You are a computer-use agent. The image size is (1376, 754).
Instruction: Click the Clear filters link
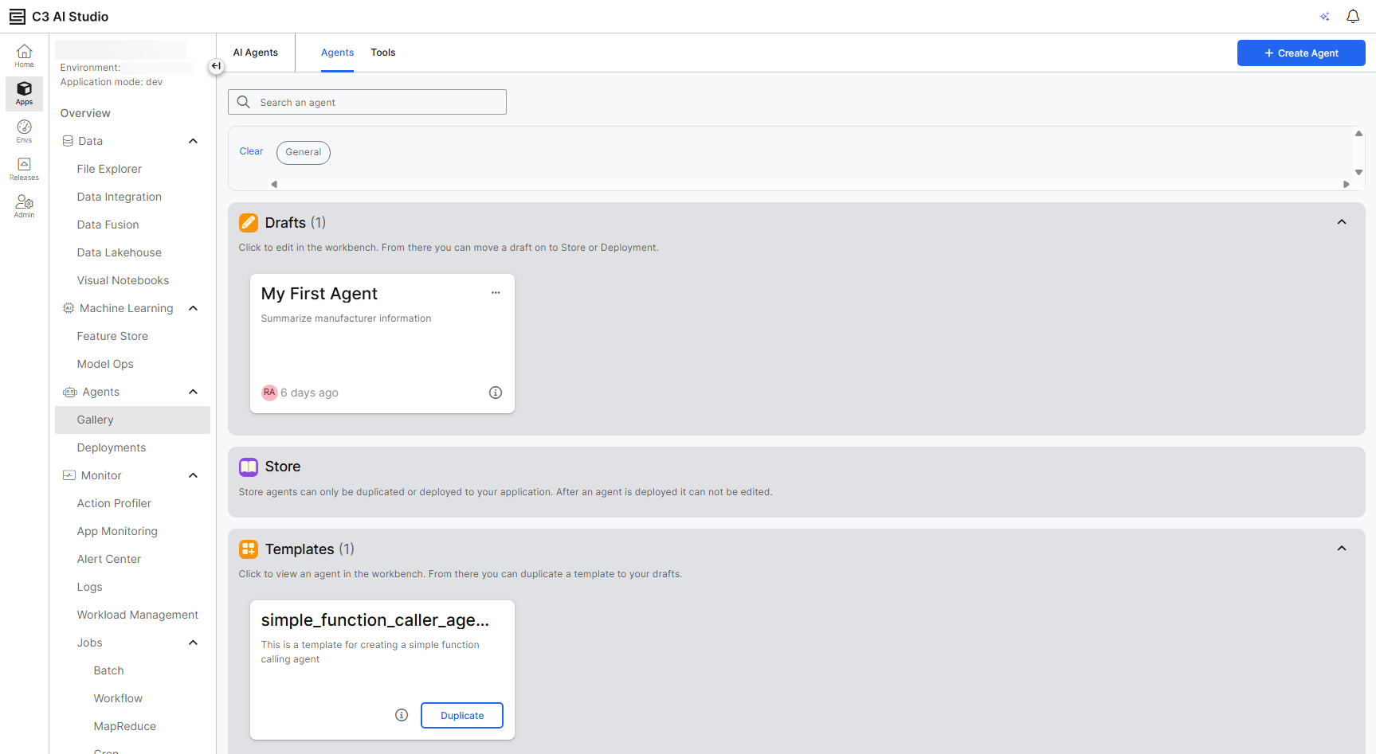[x=251, y=151]
